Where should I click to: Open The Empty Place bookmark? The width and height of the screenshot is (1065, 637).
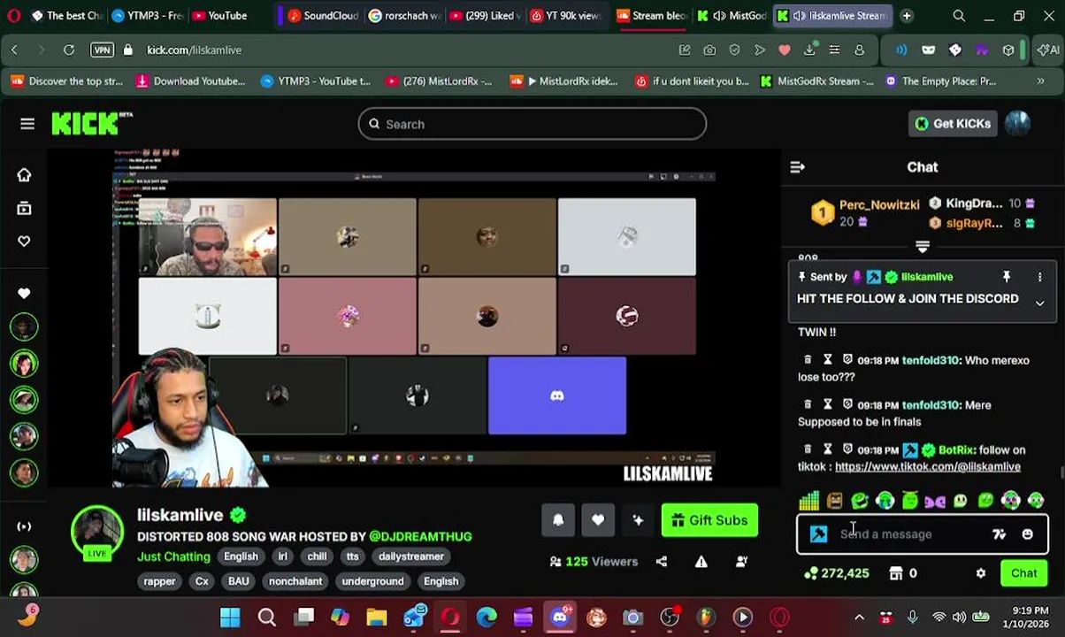point(939,81)
